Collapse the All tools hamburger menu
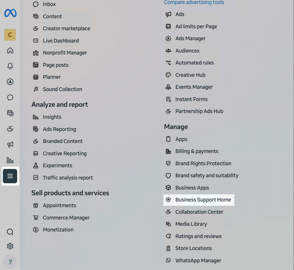294x270 pixels. coord(10,176)
